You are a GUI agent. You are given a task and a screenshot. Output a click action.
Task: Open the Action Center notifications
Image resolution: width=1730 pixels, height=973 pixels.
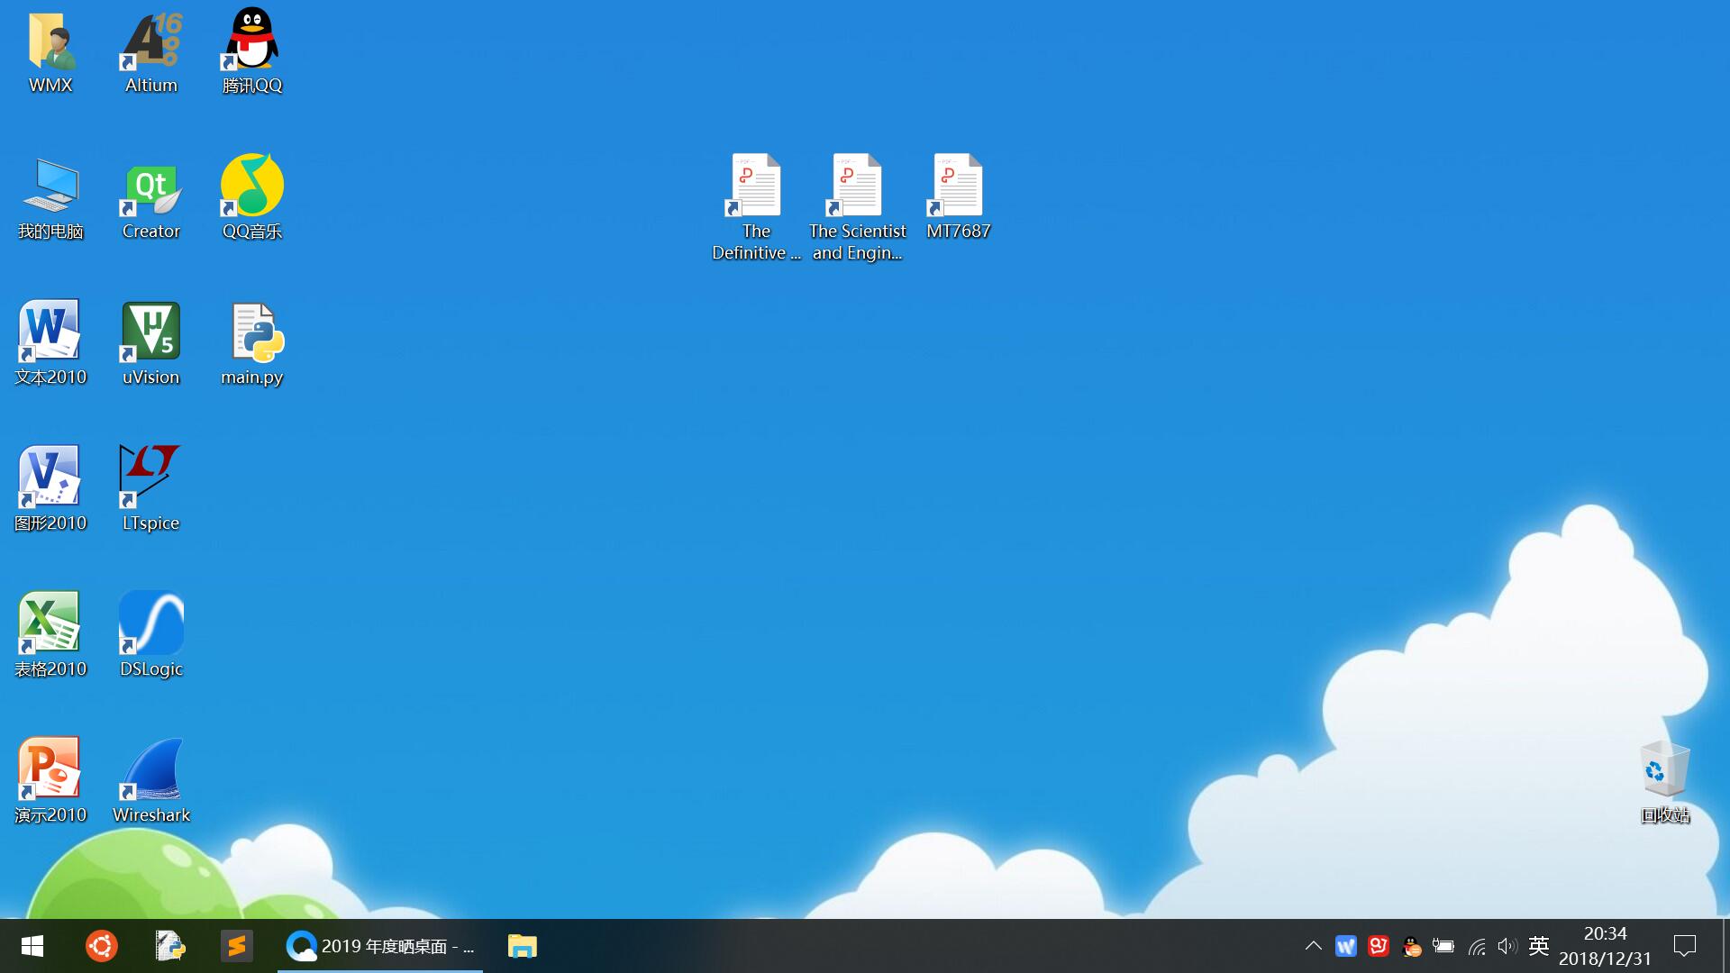(1685, 946)
